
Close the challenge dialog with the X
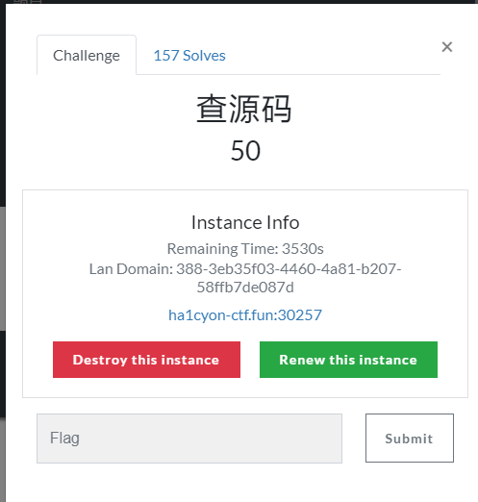[x=447, y=47]
